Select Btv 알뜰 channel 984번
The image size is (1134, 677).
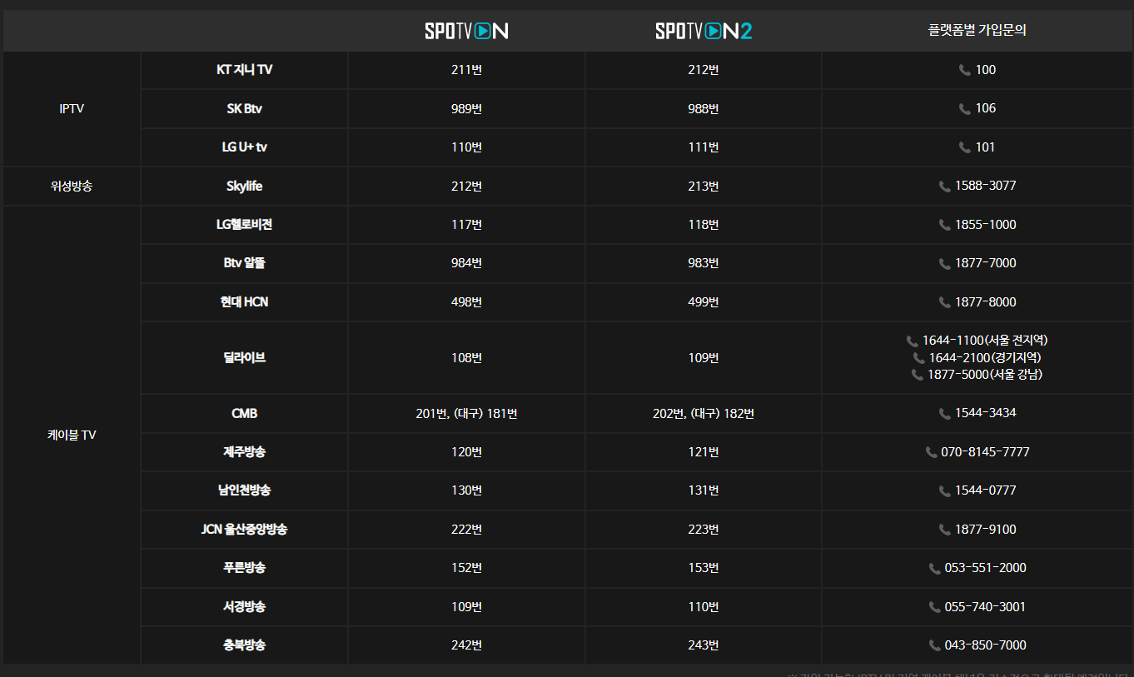466,263
